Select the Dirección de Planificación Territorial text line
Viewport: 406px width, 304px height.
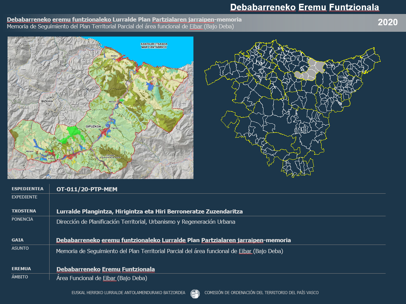click(x=146, y=222)
